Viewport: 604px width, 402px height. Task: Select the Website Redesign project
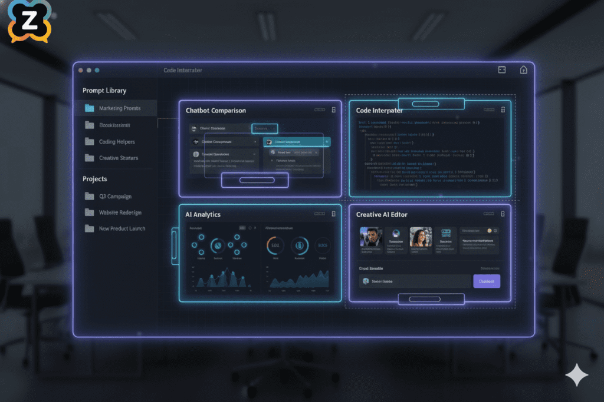(x=120, y=212)
